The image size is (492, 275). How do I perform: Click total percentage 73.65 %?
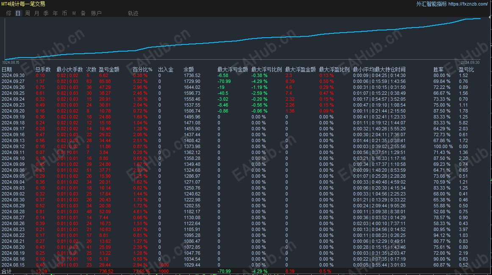tap(141, 271)
